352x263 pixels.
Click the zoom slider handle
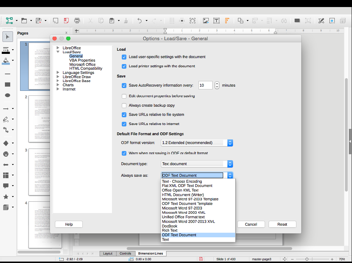click(x=307, y=259)
